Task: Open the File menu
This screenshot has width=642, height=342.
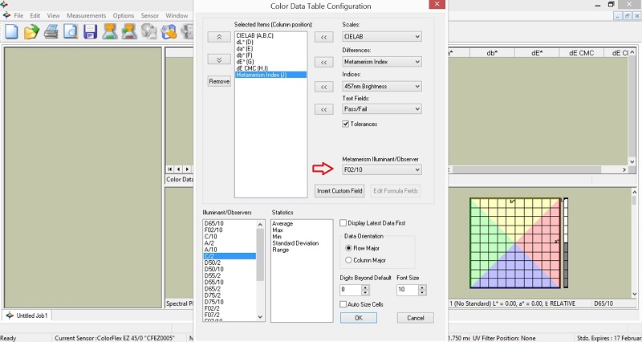Action: coord(18,15)
